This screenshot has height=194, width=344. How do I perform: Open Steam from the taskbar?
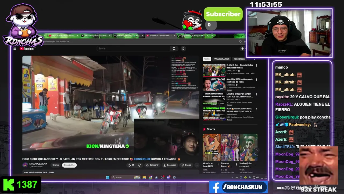tap(156, 177)
